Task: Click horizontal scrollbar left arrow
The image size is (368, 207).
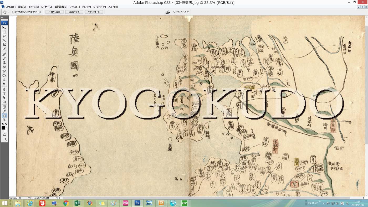Action: click(59, 198)
